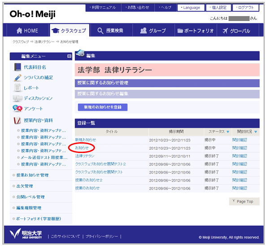Open 個人設定 settings
This screenshot has height=246, width=268.
pyautogui.click(x=219, y=8)
